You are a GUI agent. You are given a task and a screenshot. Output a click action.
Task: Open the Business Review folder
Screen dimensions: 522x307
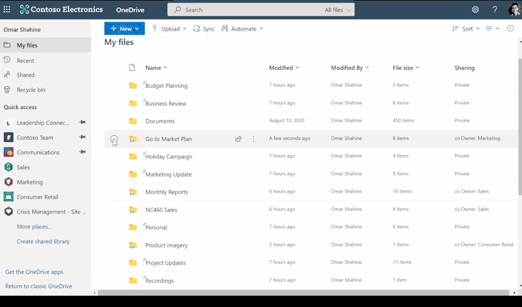click(166, 103)
